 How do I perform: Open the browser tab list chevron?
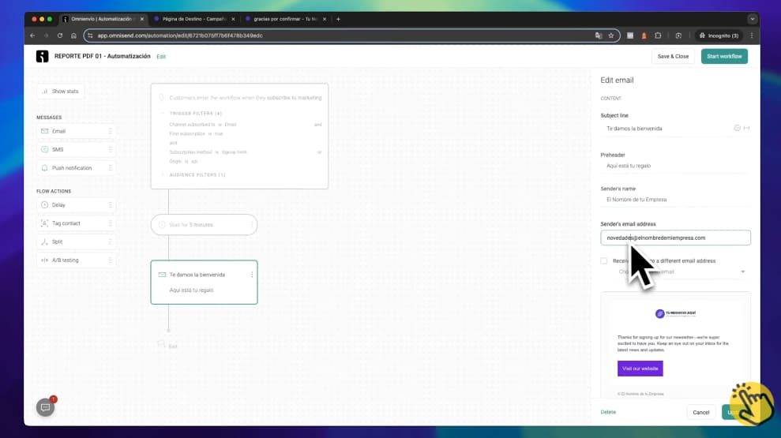pos(752,19)
